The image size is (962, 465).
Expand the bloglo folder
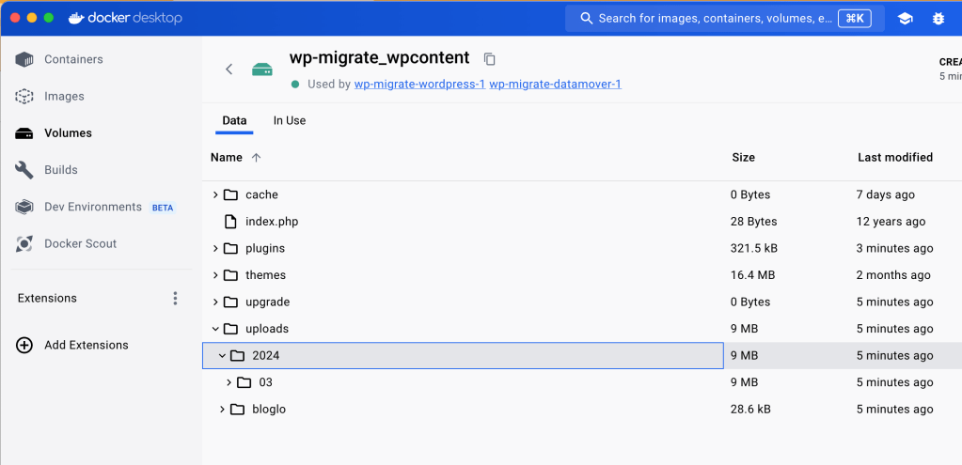222,410
